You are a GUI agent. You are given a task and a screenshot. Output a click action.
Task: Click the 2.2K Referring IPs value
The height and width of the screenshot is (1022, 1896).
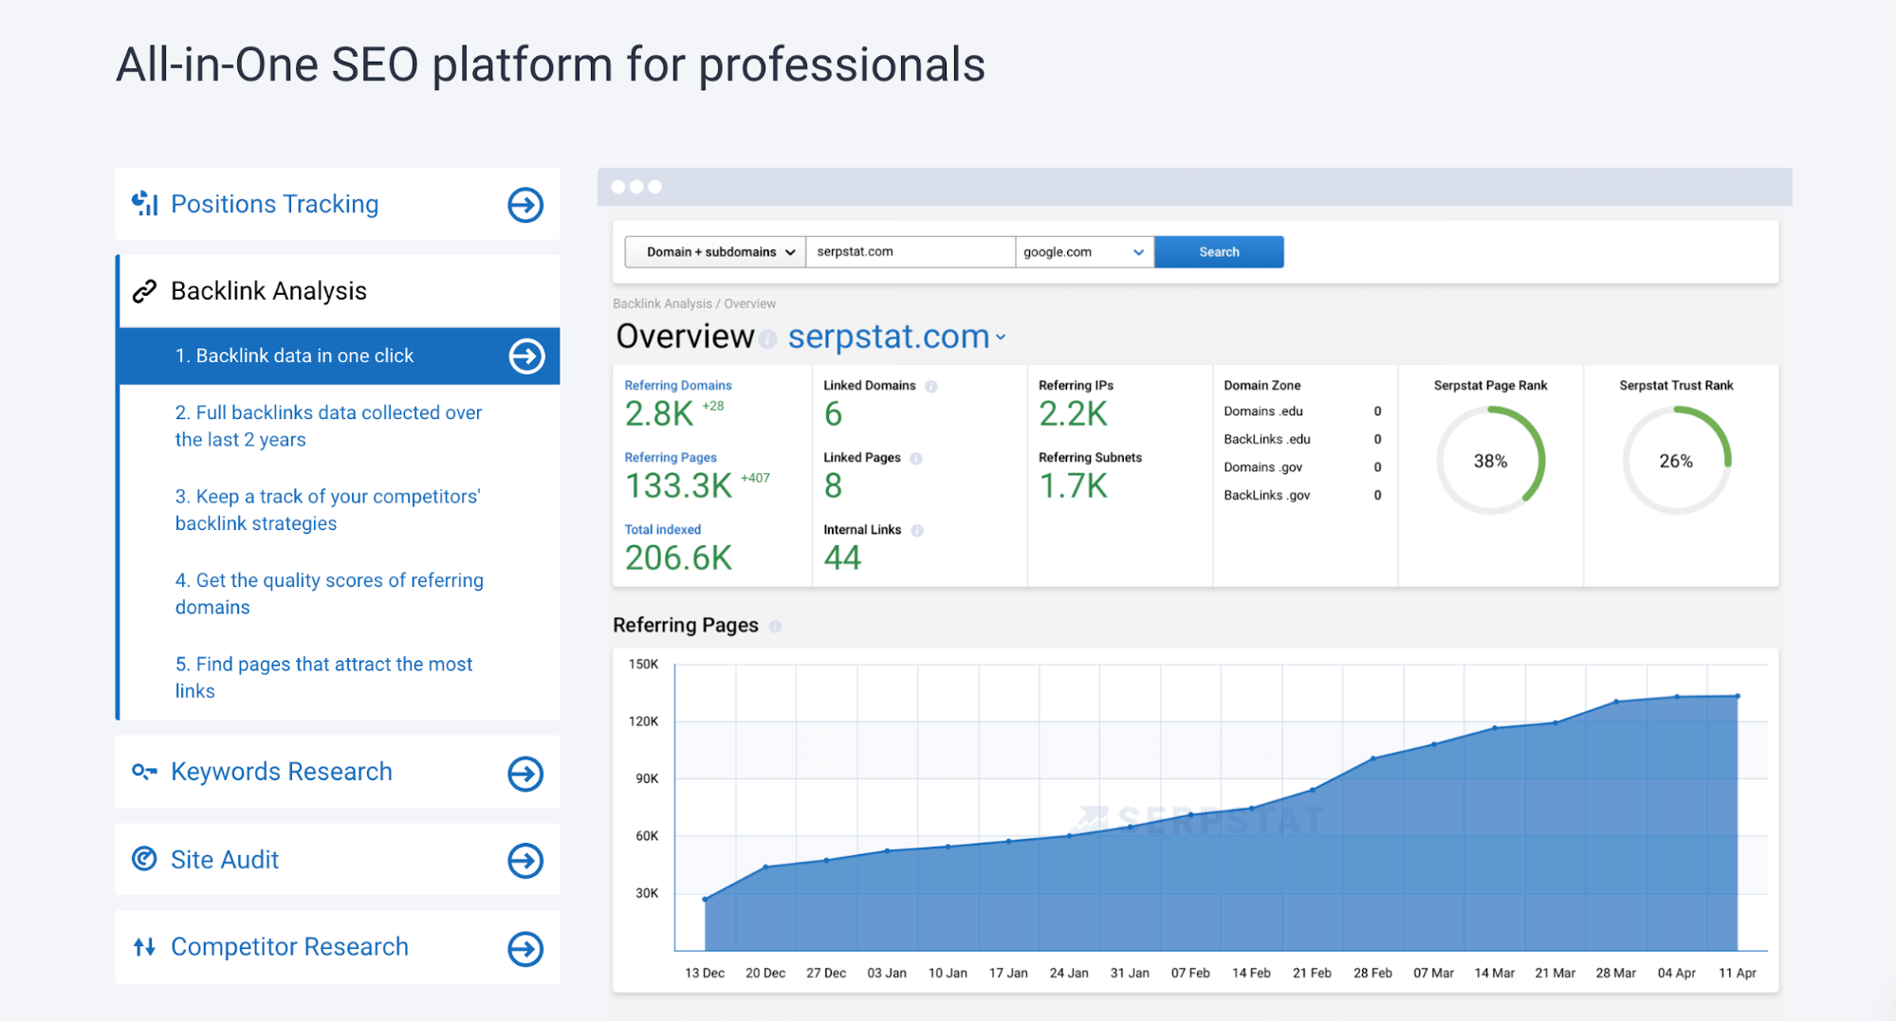coord(1073,414)
